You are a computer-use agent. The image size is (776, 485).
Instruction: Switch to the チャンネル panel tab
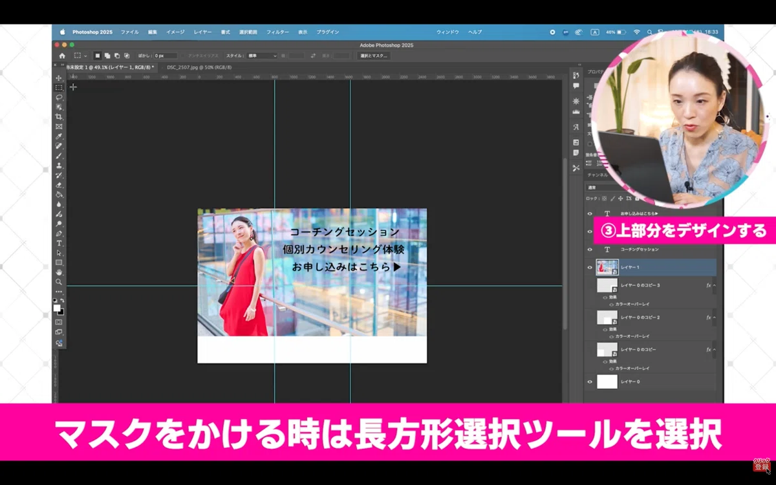point(598,175)
